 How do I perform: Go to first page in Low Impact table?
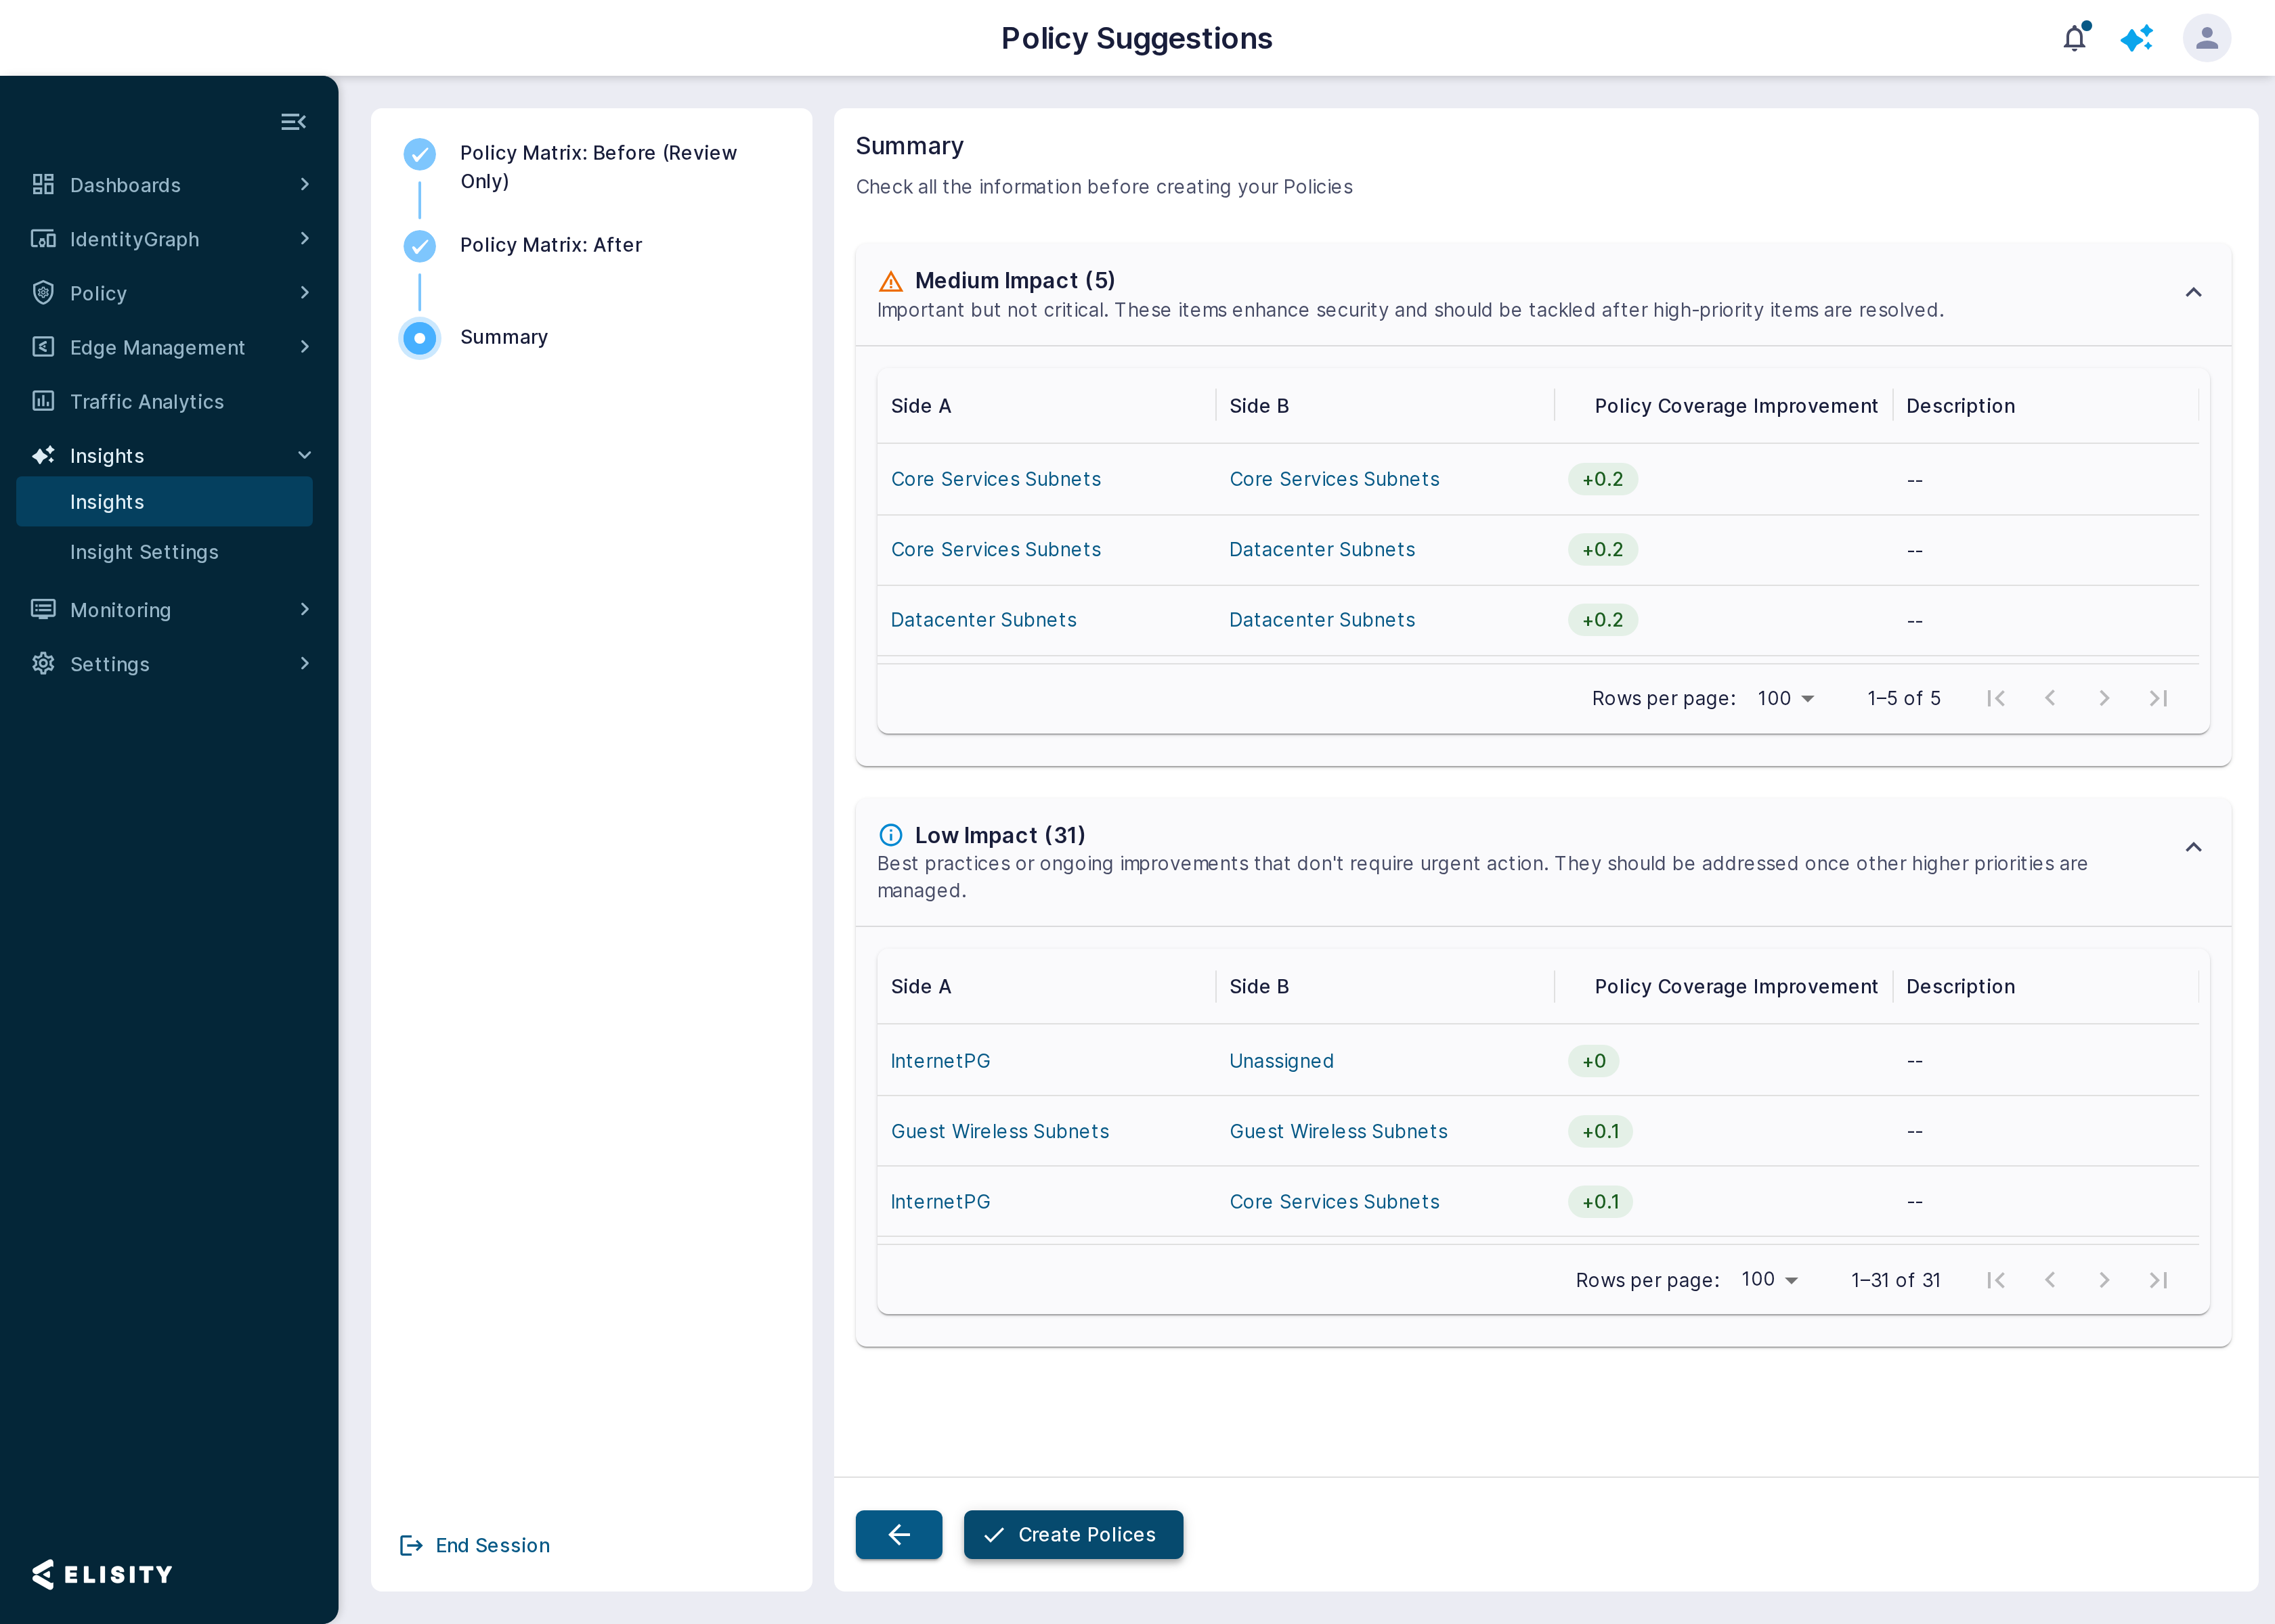[1996, 1279]
